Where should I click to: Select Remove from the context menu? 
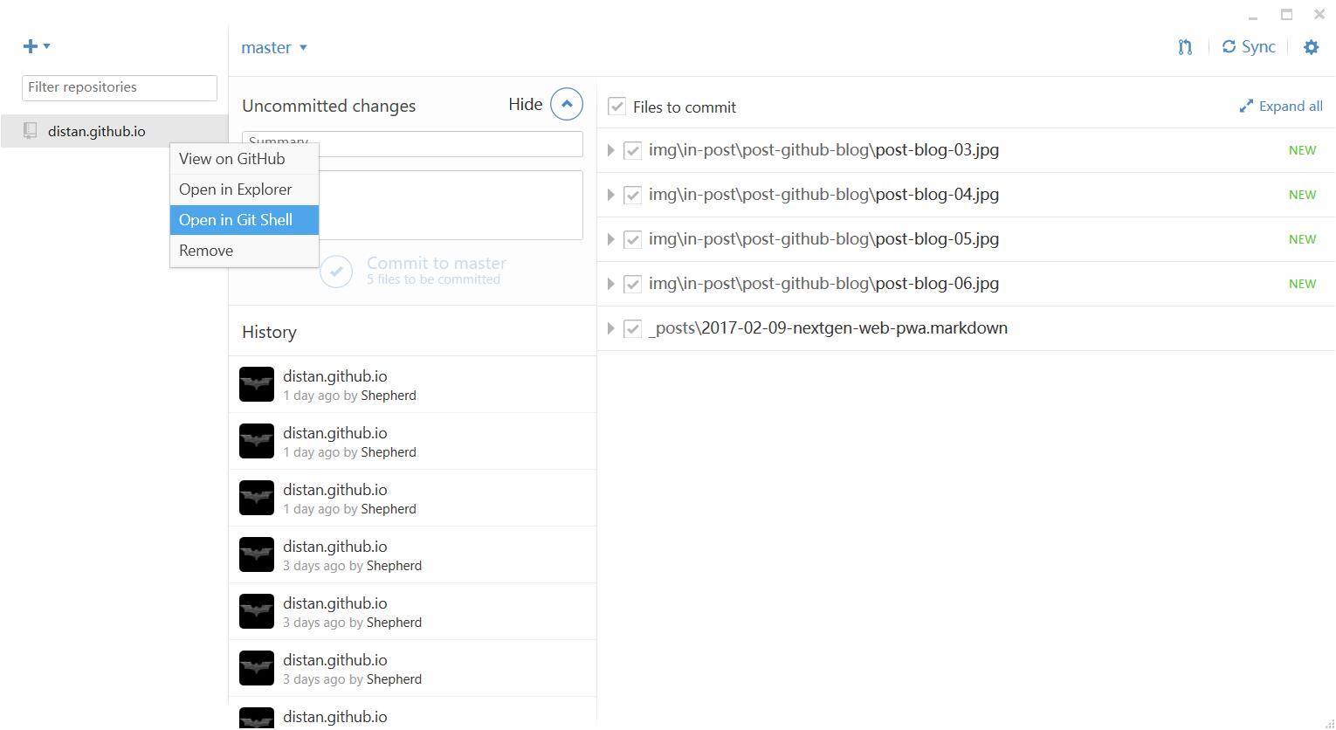[x=244, y=251]
